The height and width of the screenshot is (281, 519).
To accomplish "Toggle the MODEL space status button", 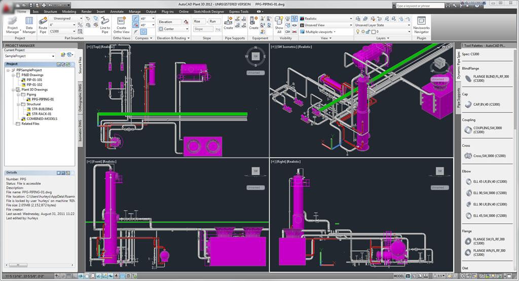I will coord(399,276).
